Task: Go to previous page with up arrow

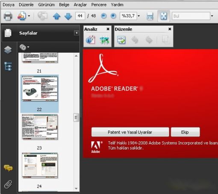Action: [57, 16]
